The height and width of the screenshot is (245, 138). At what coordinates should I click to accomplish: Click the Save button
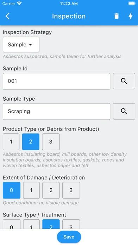69,237
